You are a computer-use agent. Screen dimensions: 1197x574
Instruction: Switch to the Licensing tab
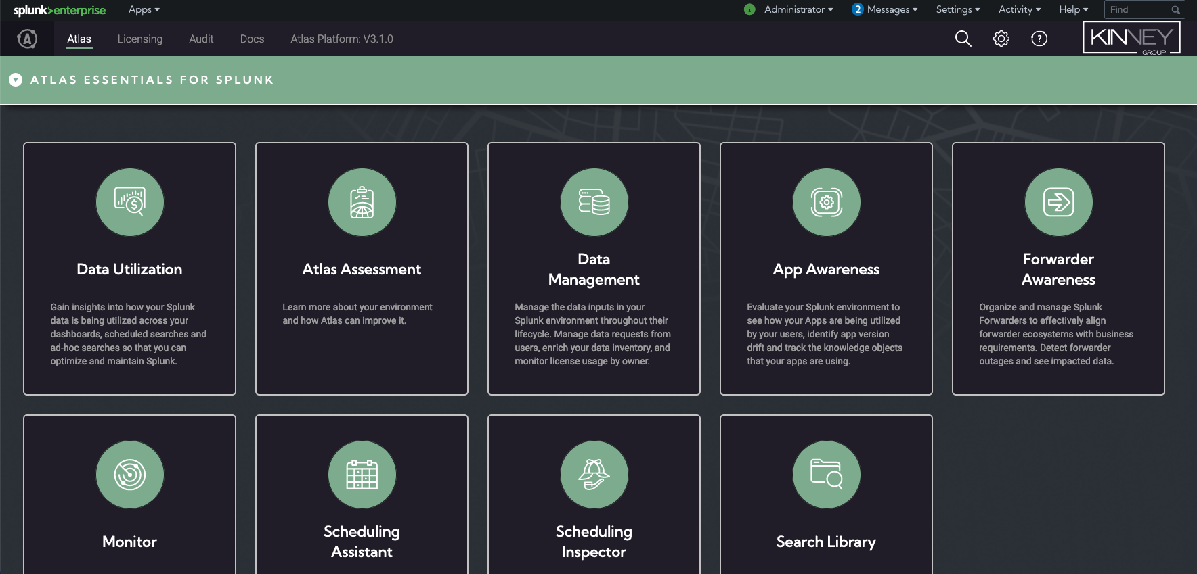pyautogui.click(x=140, y=39)
